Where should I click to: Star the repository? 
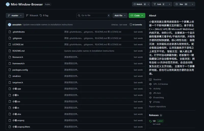pyautogui.click(x=182, y=4)
